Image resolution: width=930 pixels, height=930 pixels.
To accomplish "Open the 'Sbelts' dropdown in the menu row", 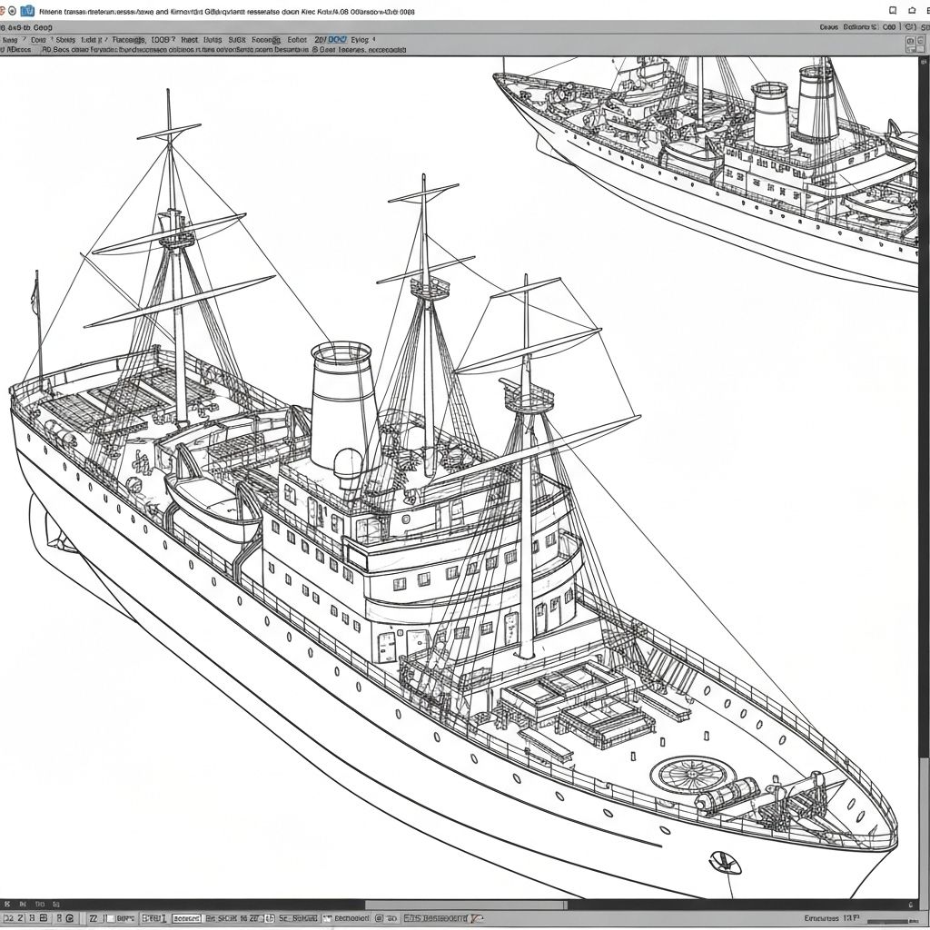I will click(65, 40).
